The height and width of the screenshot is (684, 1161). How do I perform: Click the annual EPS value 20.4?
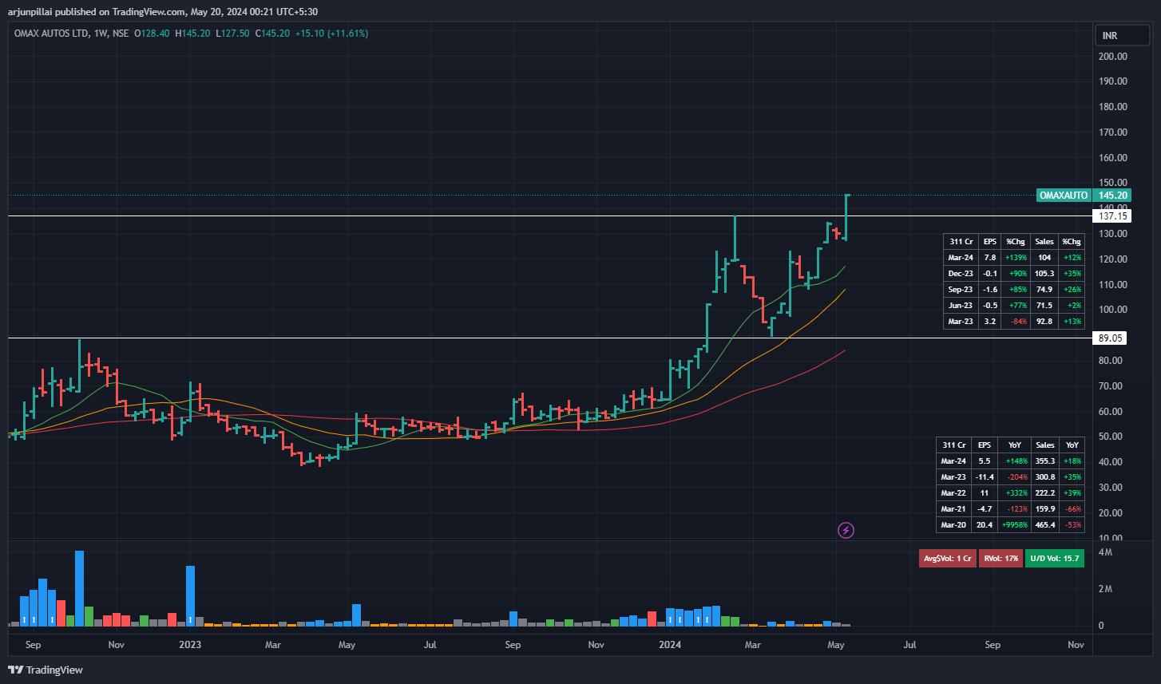[x=984, y=525]
